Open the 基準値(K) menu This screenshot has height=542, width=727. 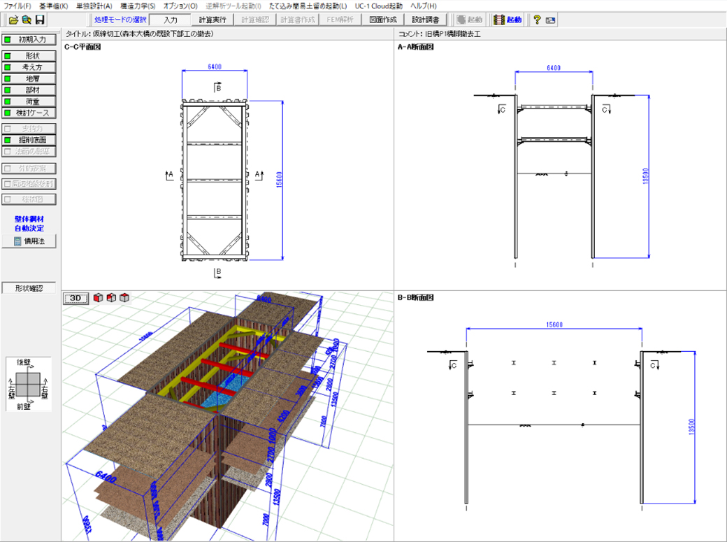click(53, 6)
